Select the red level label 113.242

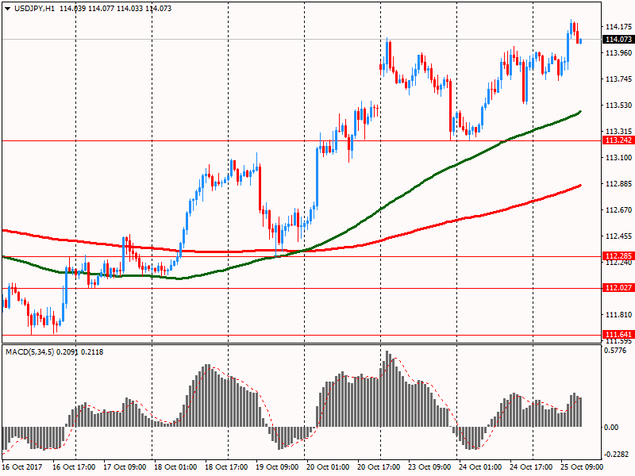(618, 140)
